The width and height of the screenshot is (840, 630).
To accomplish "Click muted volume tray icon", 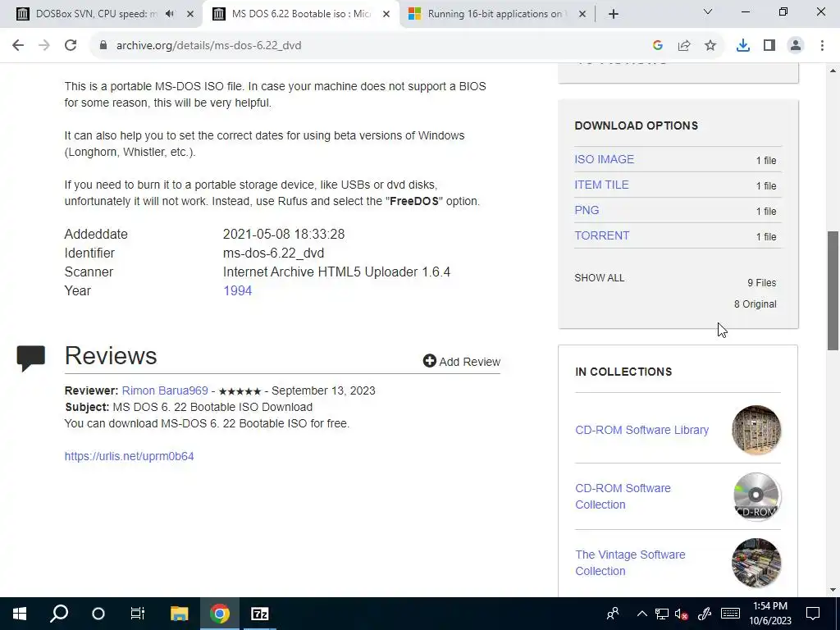I will pyautogui.click(x=682, y=614).
